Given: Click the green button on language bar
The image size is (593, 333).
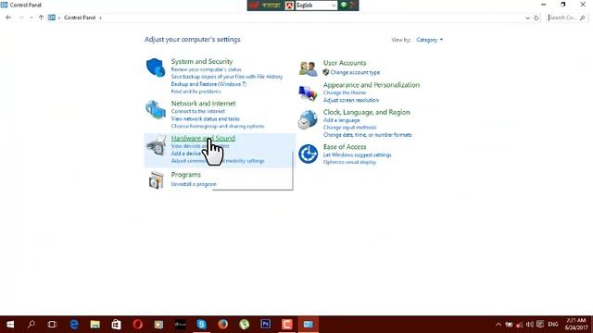Looking at the screenshot, I should click(x=344, y=5).
